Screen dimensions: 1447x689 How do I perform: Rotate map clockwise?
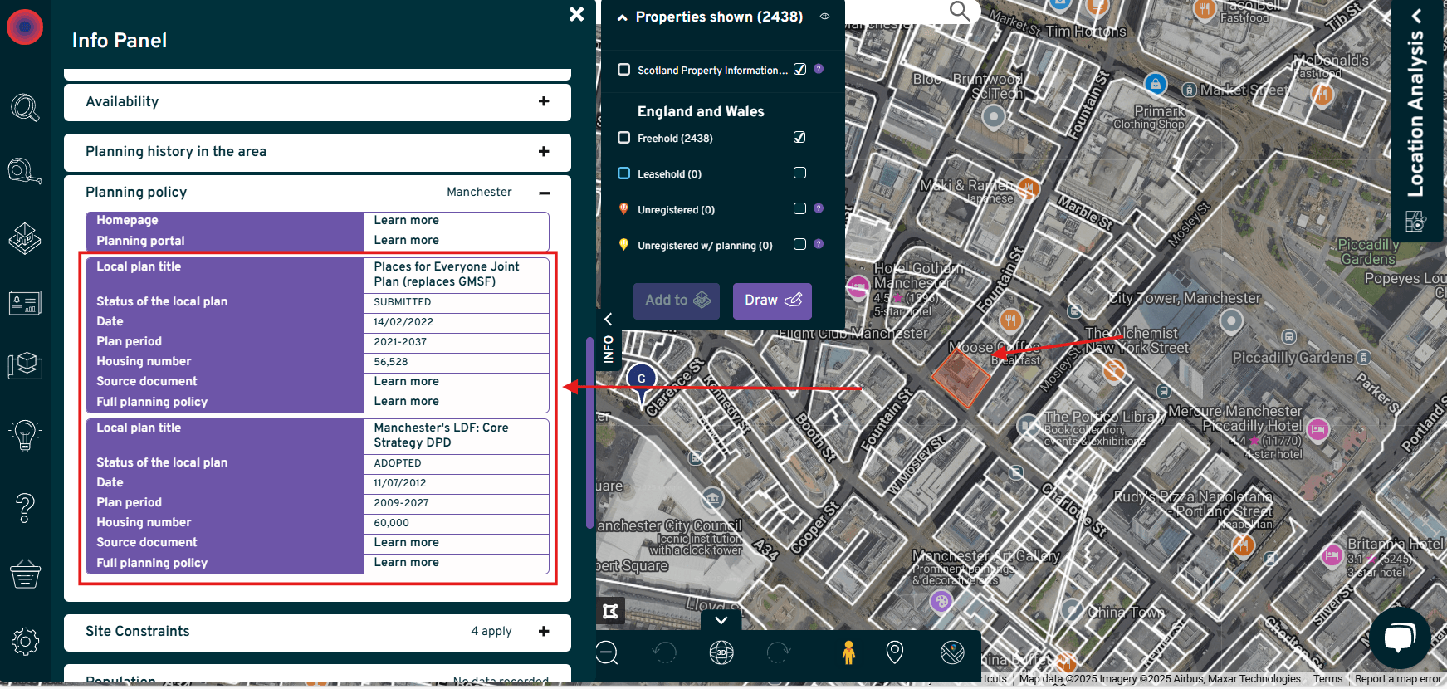tap(778, 652)
